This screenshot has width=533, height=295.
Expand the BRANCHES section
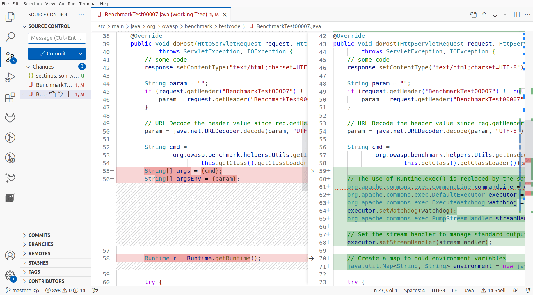point(55,244)
